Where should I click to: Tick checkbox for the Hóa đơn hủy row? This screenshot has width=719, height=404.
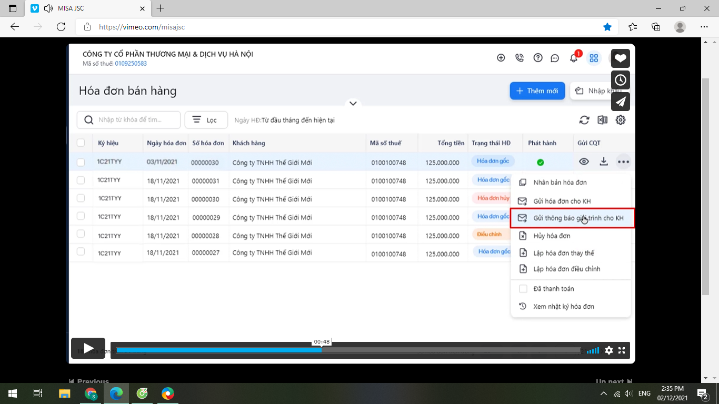coord(81,198)
